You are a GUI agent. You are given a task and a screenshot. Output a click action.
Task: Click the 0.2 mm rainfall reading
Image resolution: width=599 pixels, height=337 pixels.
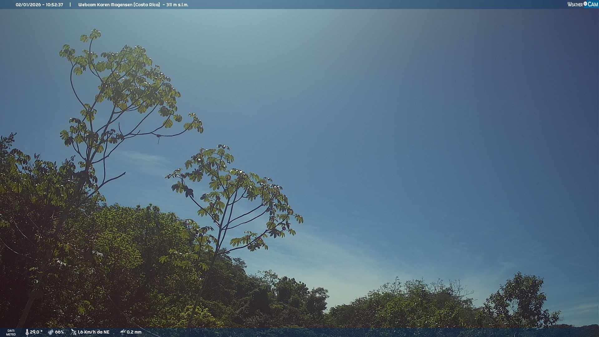point(134,332)
